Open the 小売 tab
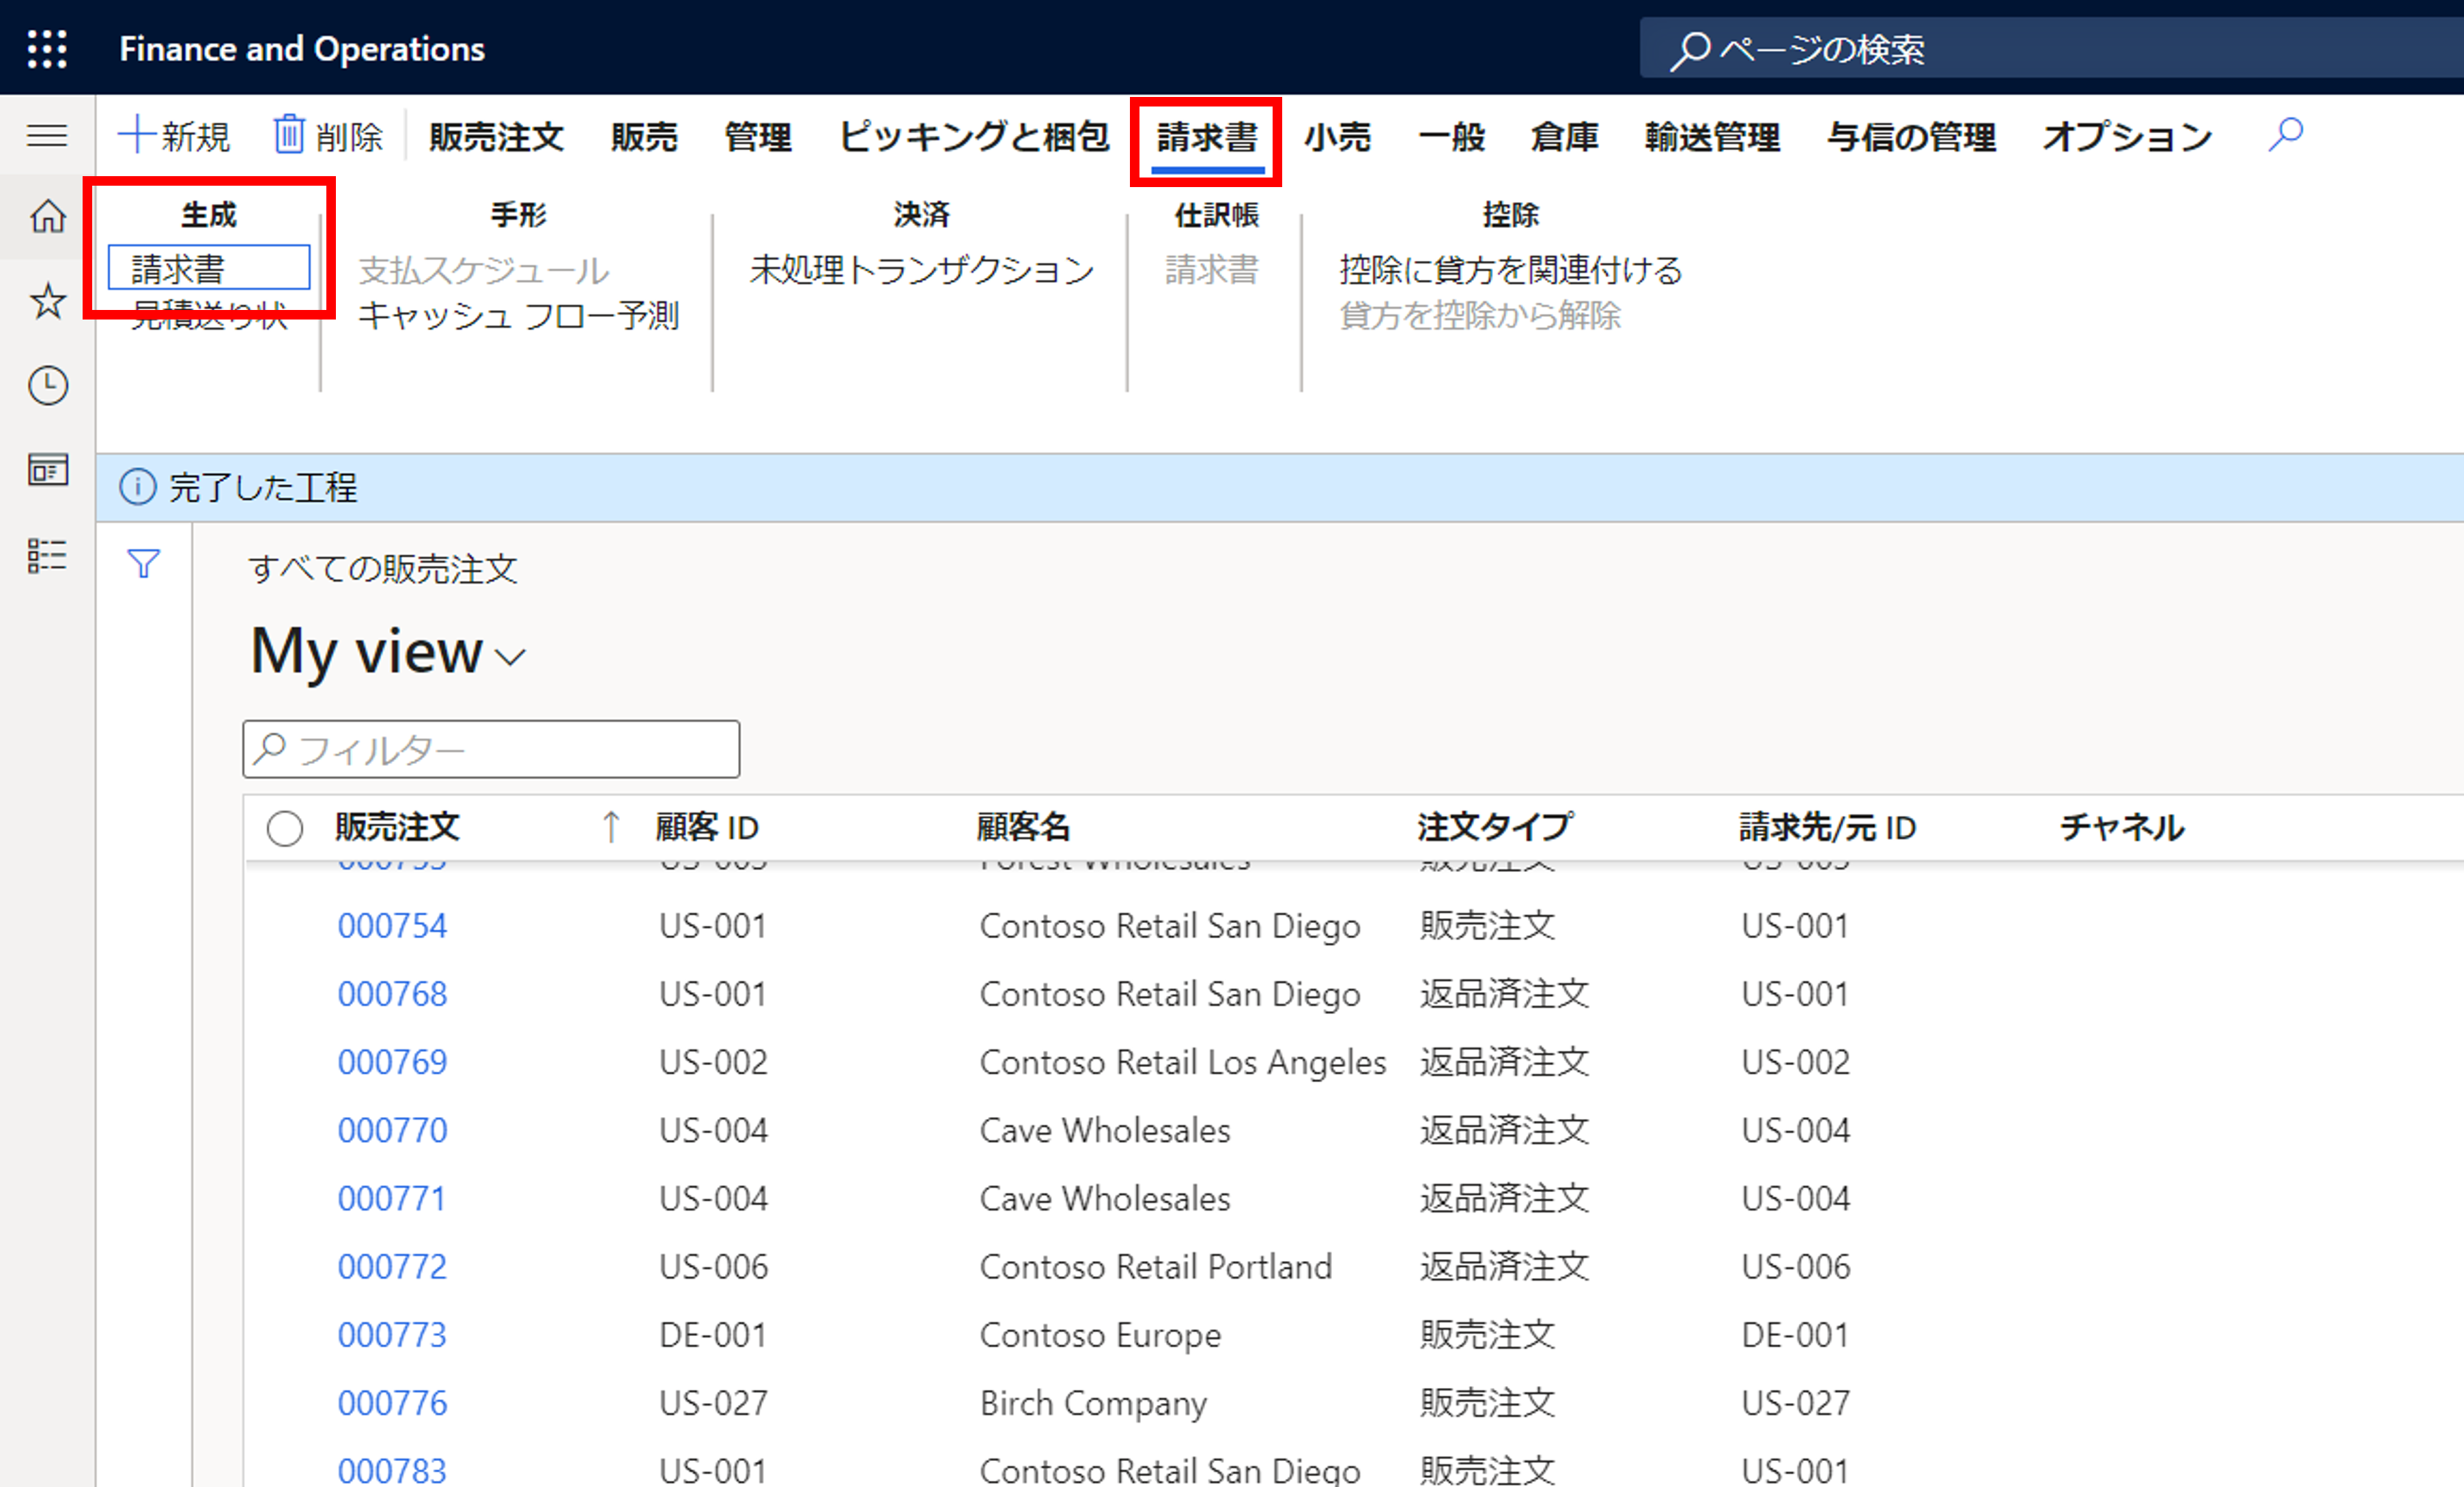Image resolution: width=2464 pixels, height=1487 pixels. click(x=1338, y=136)
